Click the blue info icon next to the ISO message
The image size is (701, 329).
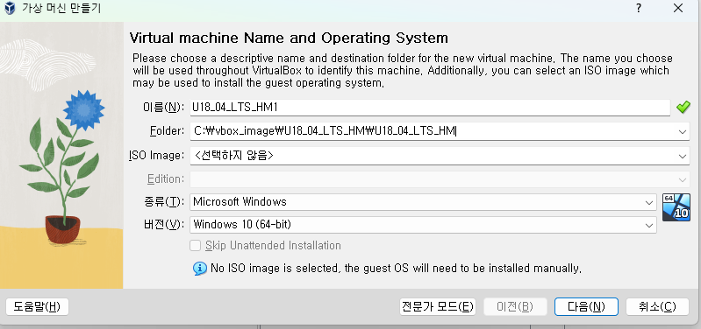point(200,269)
